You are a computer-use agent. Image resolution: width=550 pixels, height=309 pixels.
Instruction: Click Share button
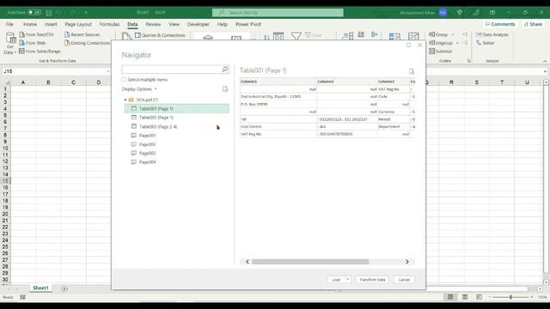[x=533, y=24]
